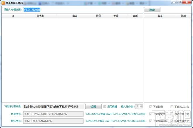The height and width of the screenshot is (128, 193).
Task: Click the 搜索 search button
Action: 152,10
